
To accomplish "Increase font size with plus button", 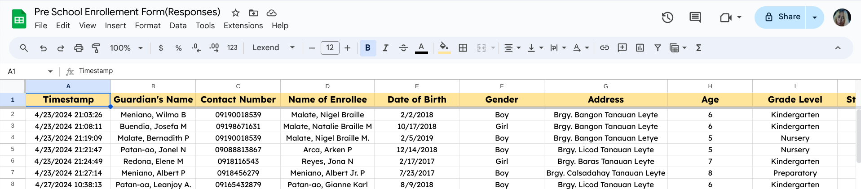I will click(x=347, y=48).
